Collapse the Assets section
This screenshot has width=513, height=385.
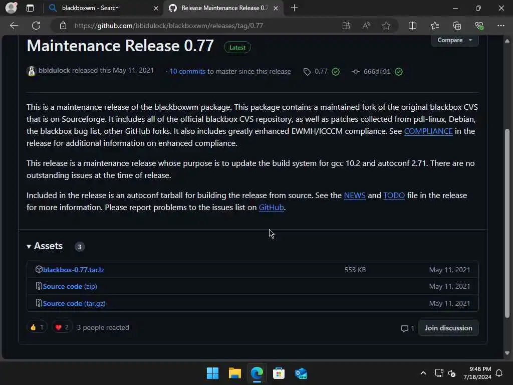[45, 246]
